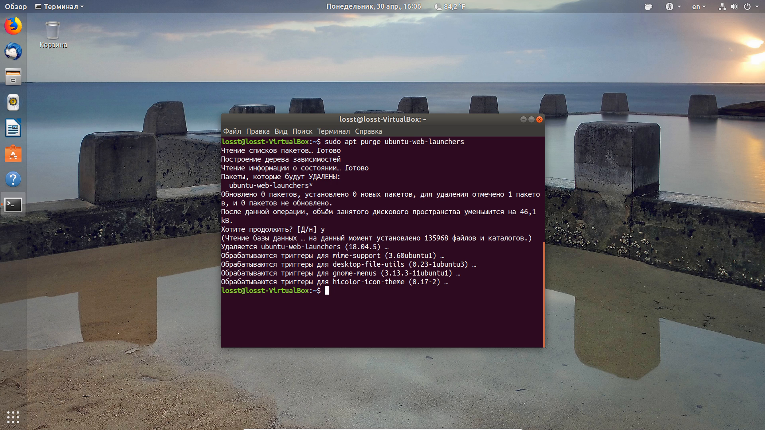The height and width of the screenshot is (430, 765).
Task: Open the Терминал app menu in top bar
Action: (59, 6)
